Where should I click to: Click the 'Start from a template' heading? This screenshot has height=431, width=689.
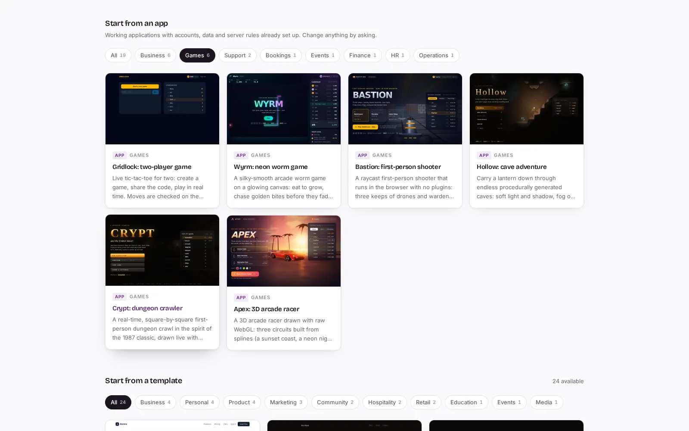(143, 381)
